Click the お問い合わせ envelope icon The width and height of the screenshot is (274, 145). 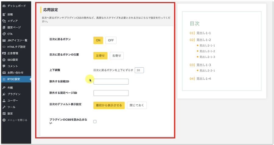(x=4, y=73)
